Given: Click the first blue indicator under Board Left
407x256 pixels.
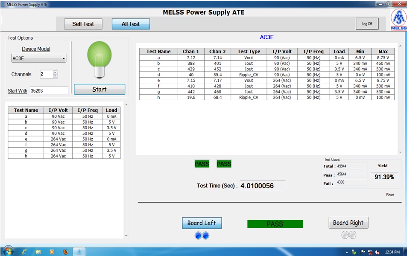Looking at the screenshot, I should (x=198, y=236).
